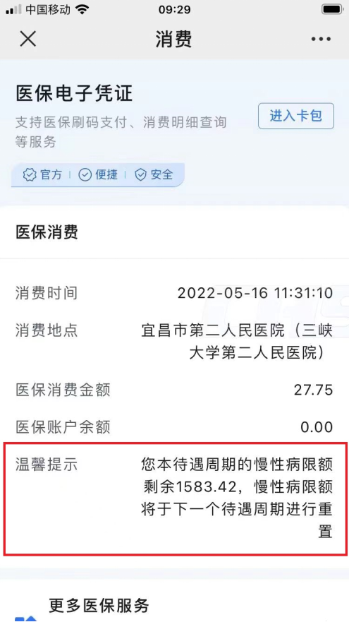Select the consumption time 2022-05-16 11:31:10

(x=255, y=294)
